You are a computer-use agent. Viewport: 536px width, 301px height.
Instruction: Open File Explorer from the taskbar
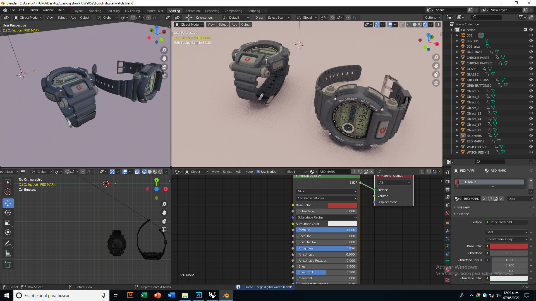pos(185,295)
